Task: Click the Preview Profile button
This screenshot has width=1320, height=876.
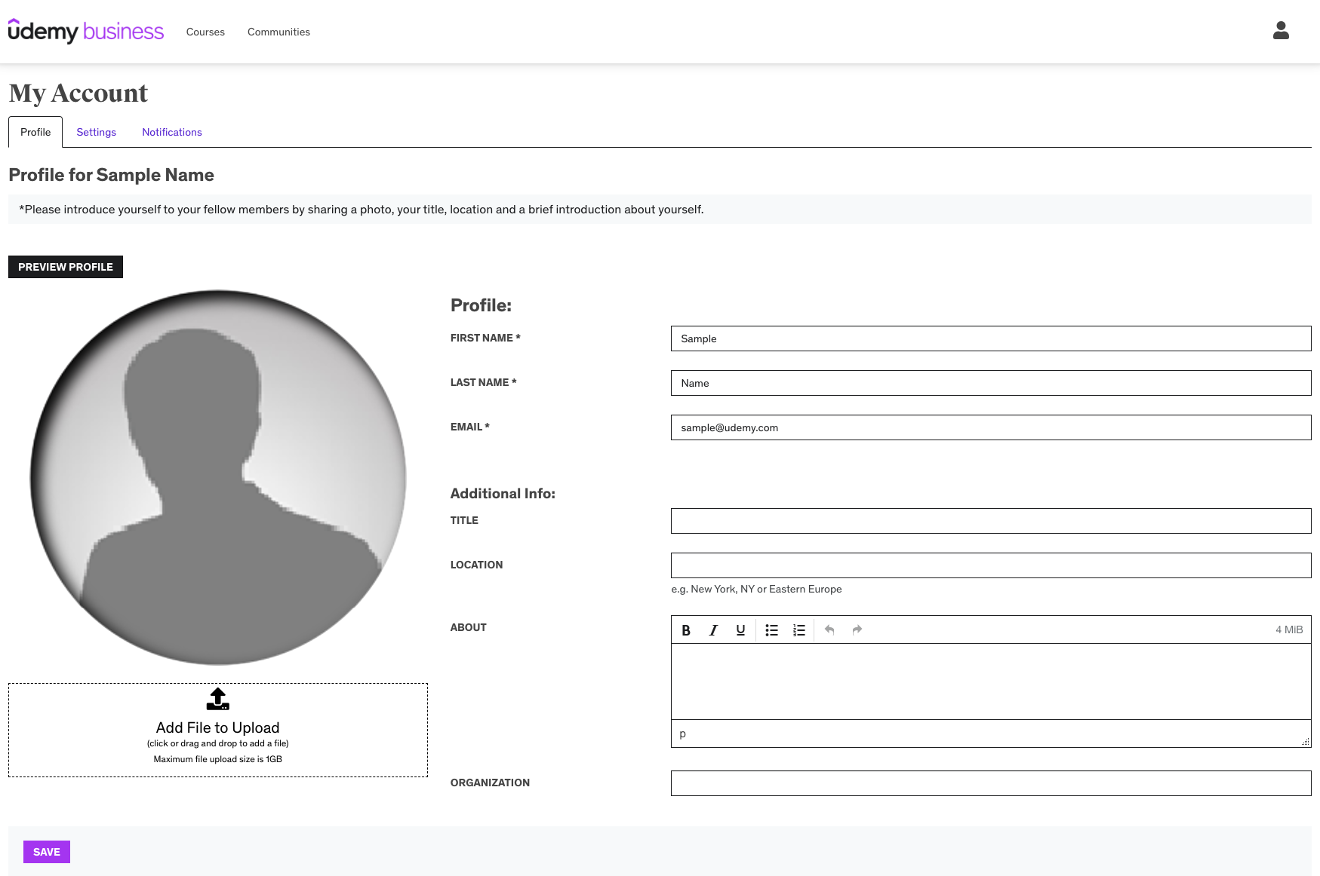Action: [66, 267]
